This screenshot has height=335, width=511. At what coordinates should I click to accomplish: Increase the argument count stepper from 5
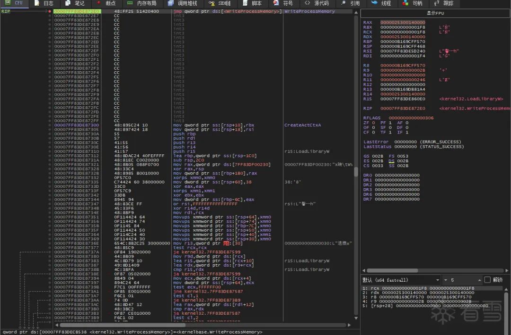479,280
